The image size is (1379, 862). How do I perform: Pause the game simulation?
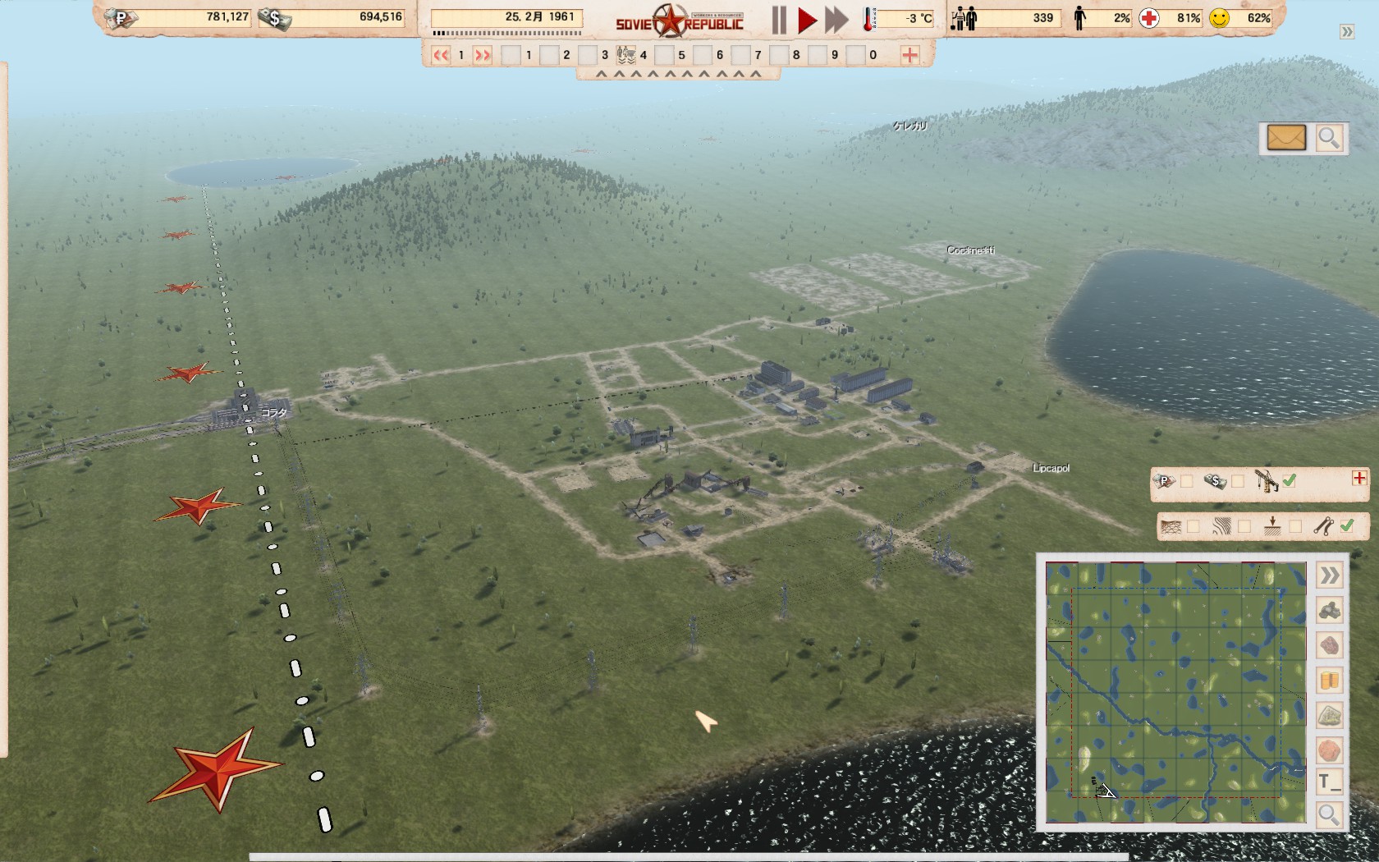[778, 20]
